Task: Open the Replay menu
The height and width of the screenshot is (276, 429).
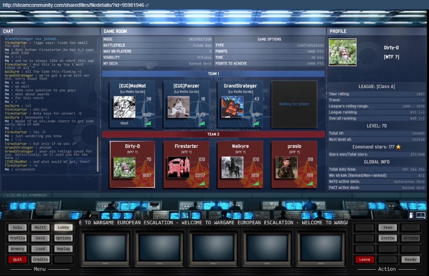Action: (63, 249)
